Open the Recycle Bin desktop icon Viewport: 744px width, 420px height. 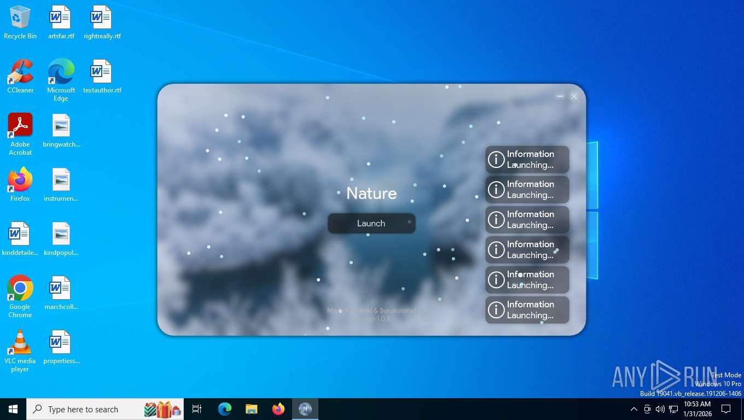[x=20, y=22]
